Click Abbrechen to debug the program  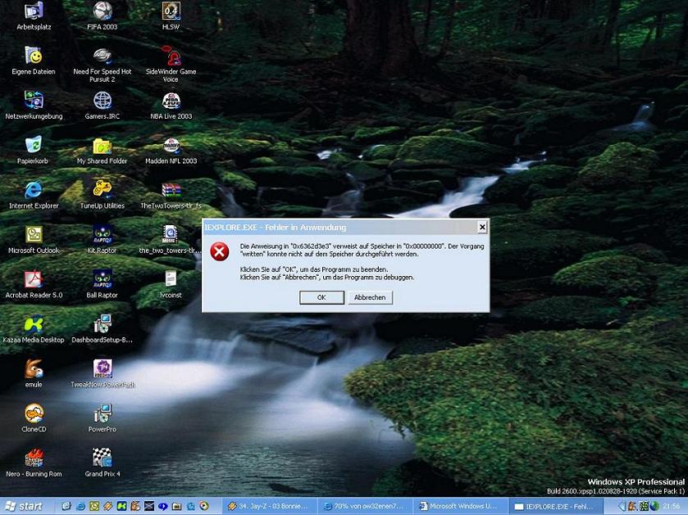coord(370,297)
